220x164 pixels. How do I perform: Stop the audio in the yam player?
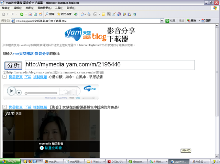pyautogui.click(x=19, y=92)
